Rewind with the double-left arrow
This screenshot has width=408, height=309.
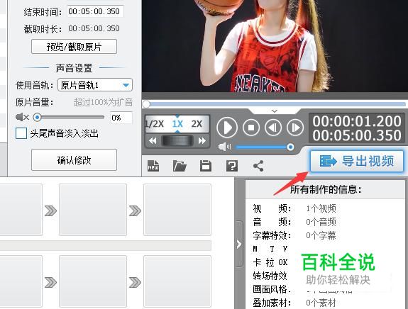click(153, 141)
